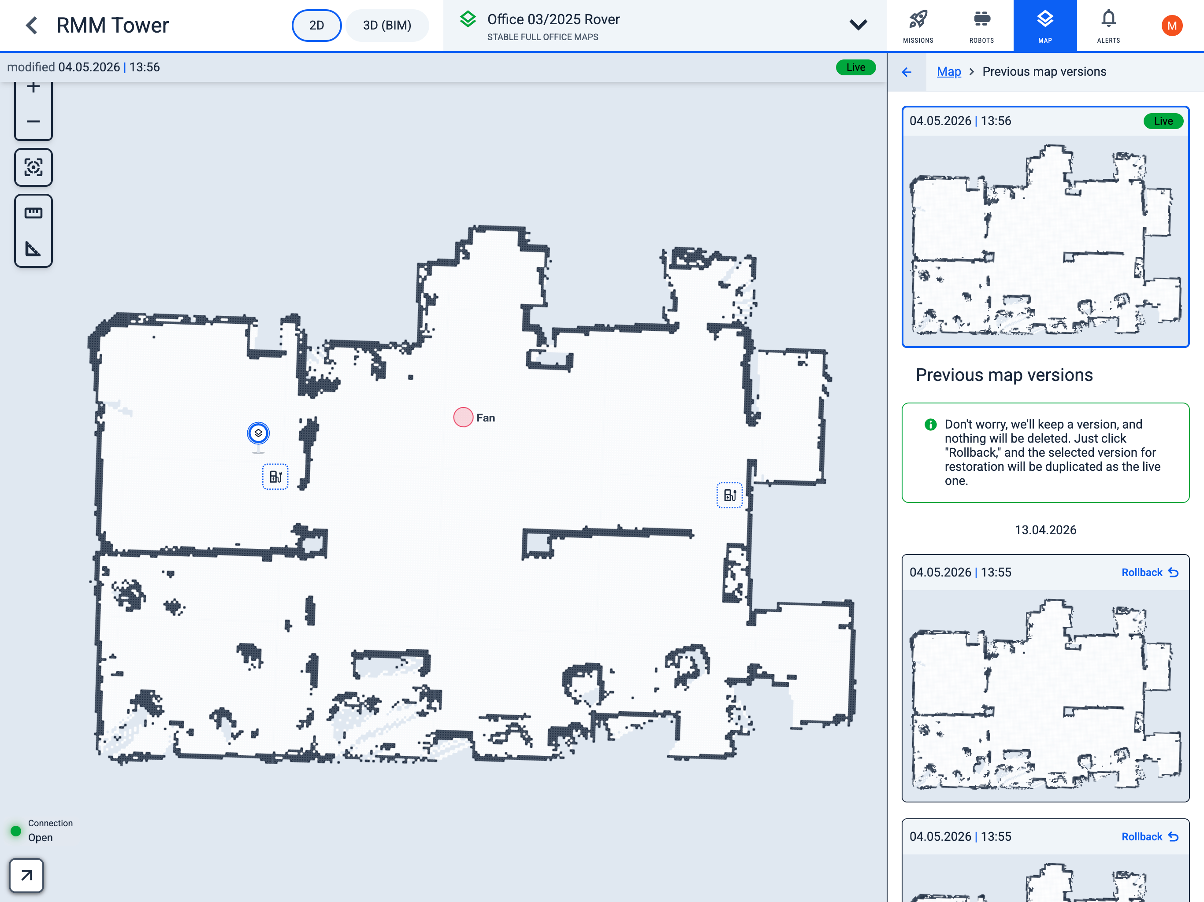
Task: Switch to the 3D (BIM) view
Action: pyautogui.click(x=387, y=26)
